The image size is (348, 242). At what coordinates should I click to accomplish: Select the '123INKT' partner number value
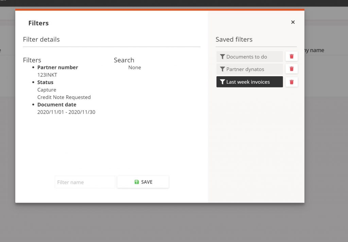(x=47, y=75)
